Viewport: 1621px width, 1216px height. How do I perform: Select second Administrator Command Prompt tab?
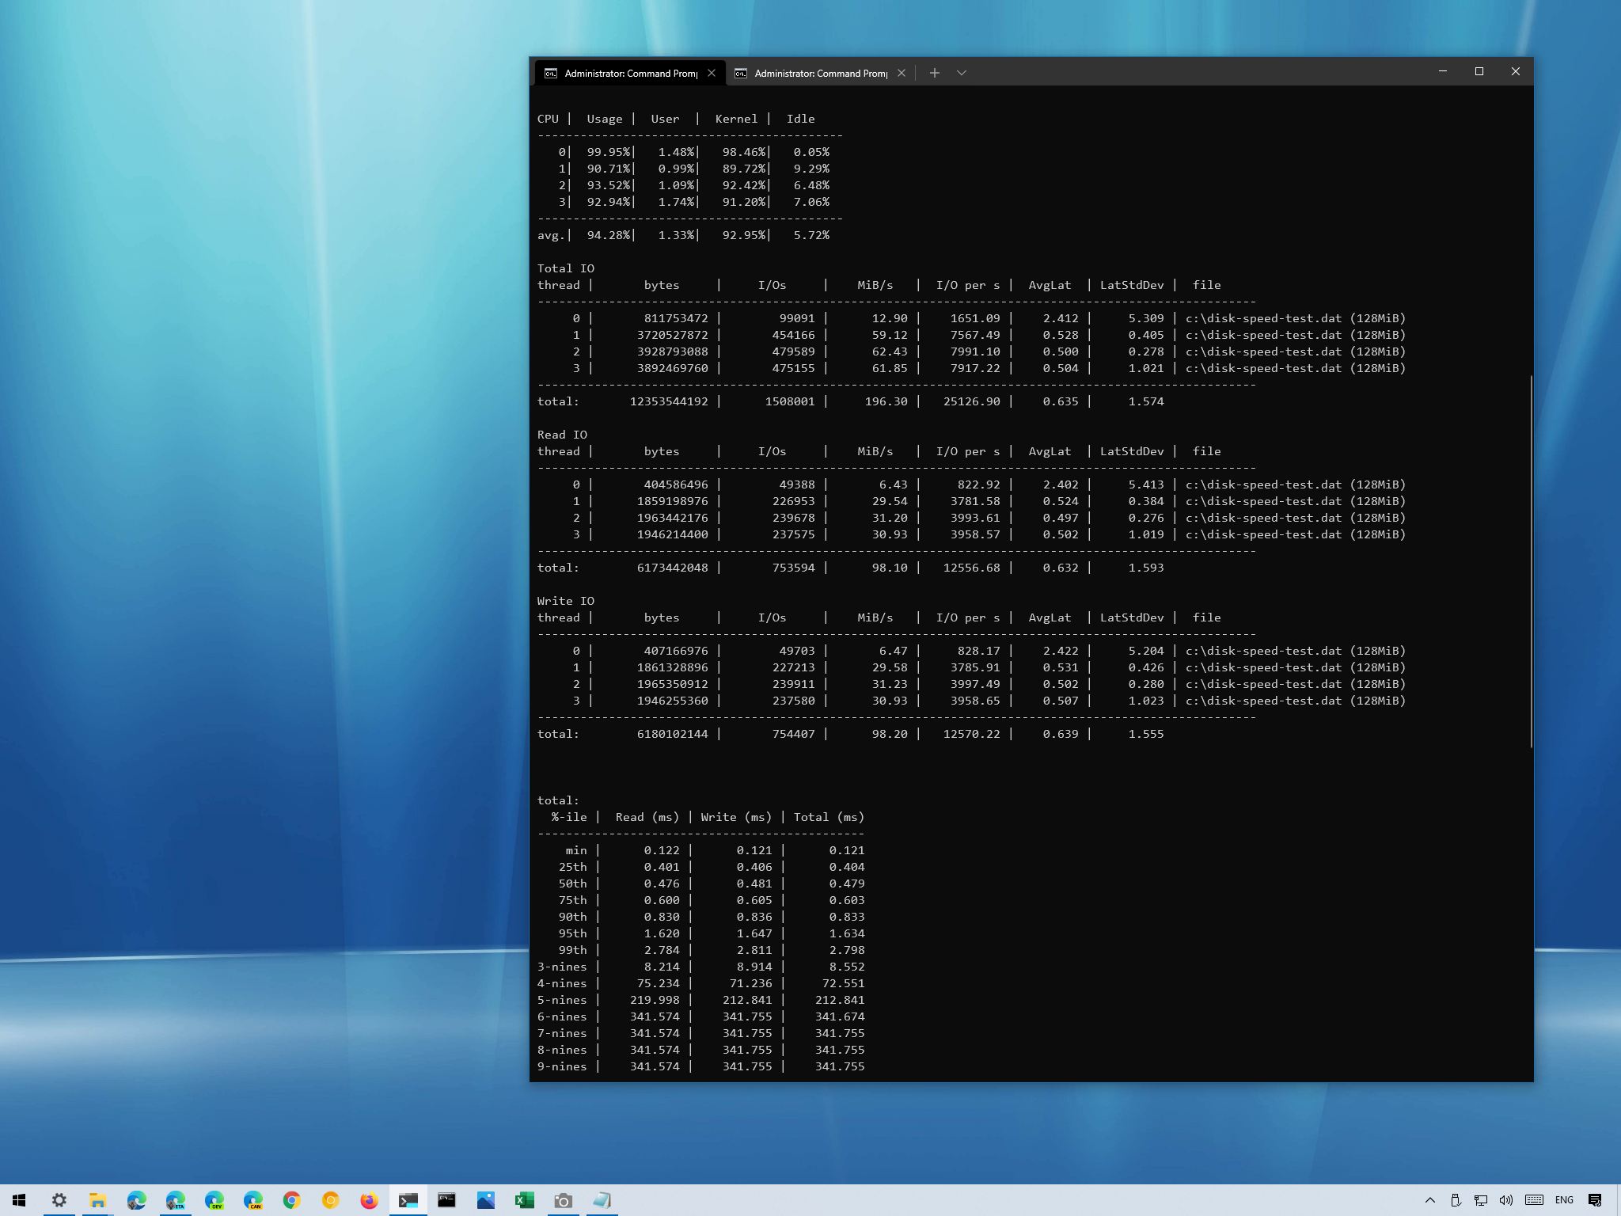[820, 73]
